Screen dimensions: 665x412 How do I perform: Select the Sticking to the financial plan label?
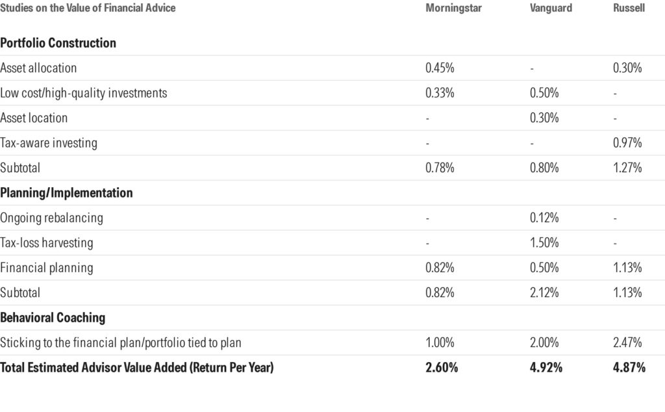[123, 342]
